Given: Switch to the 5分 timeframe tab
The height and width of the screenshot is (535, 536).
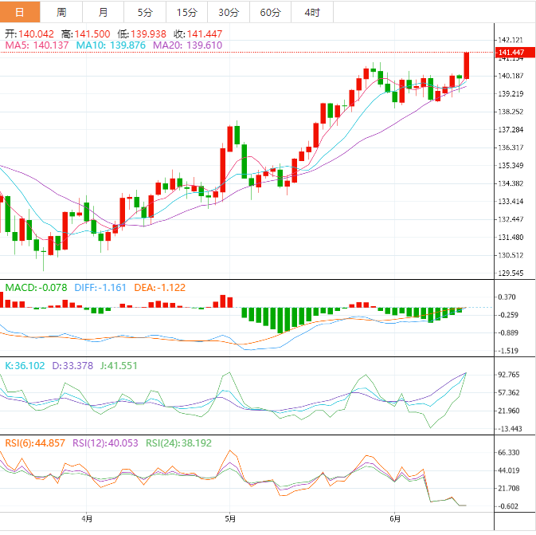Looking at the screenshot, I should click(144, 12).
